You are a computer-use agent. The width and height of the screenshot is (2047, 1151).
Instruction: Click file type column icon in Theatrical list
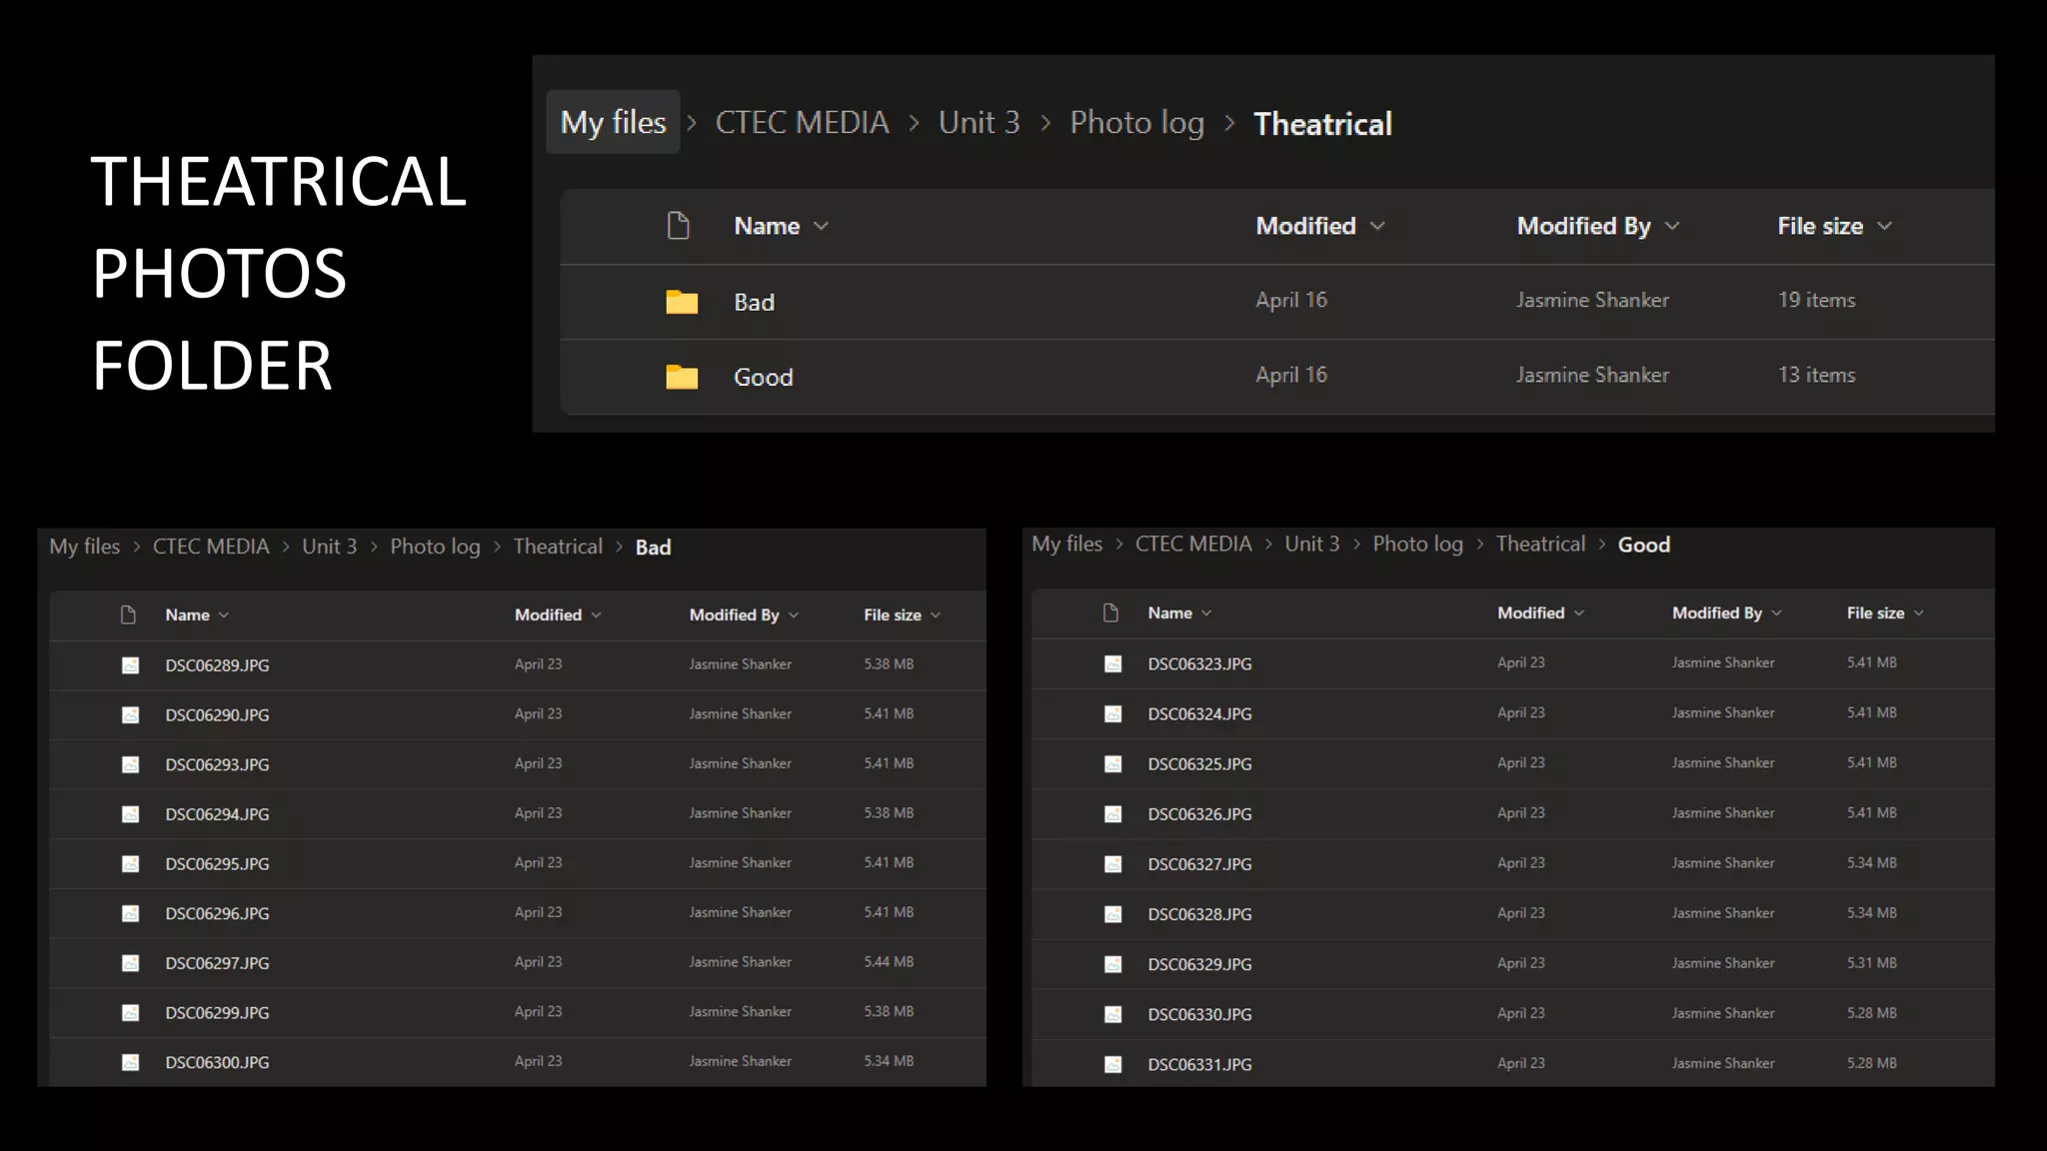tap(679, 226)
